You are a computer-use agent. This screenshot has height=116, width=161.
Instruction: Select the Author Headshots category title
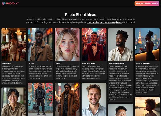pyautogui.click(x=116, y=63)
